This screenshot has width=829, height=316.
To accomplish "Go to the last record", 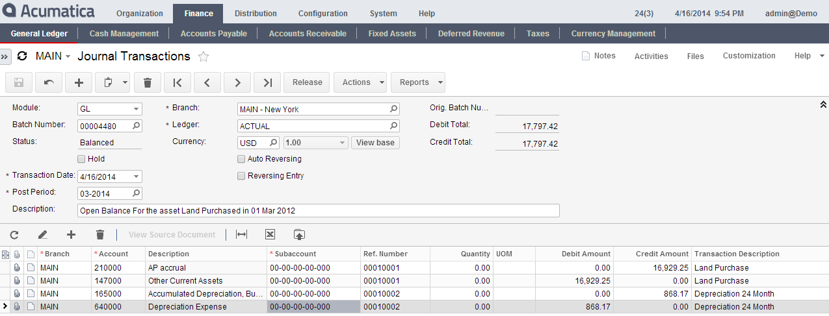I will pyautogui.click(x=267, y=82).
